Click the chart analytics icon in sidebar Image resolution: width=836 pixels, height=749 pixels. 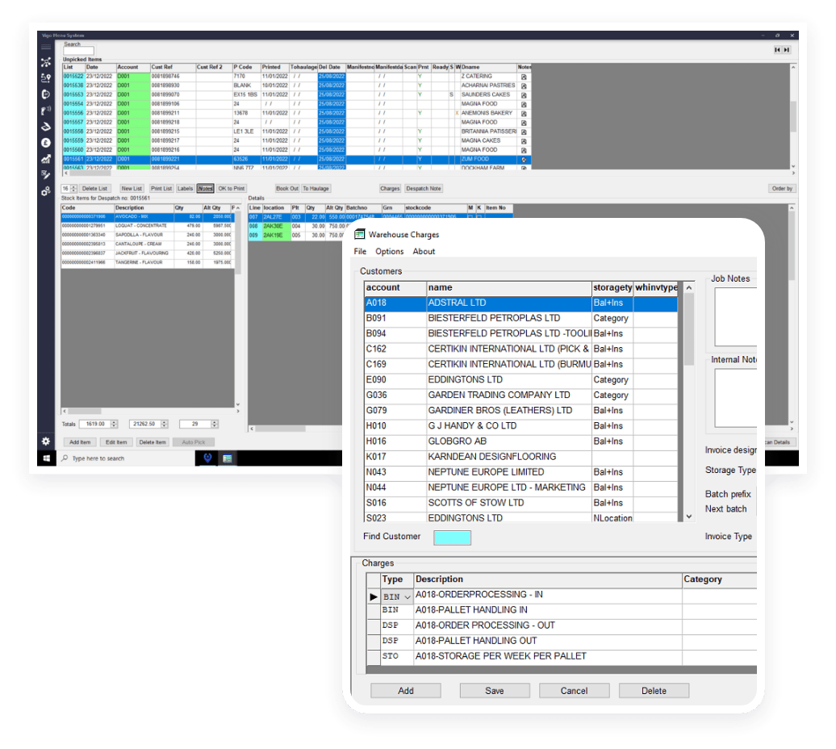(x=46, y=158)
